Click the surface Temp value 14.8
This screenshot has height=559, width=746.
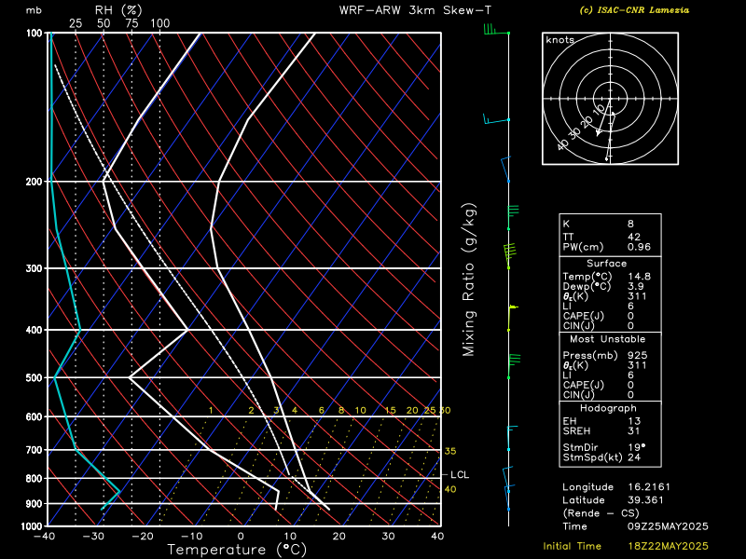(x=639, y=276)
